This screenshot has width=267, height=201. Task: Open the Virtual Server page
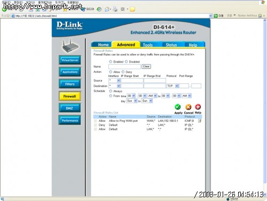click(70, 60)
